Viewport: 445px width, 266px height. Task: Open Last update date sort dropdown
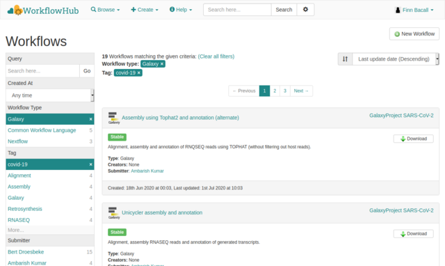point(396,58)
